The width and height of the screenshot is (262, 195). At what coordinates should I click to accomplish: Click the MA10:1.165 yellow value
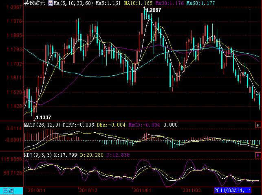click(138, 3)
